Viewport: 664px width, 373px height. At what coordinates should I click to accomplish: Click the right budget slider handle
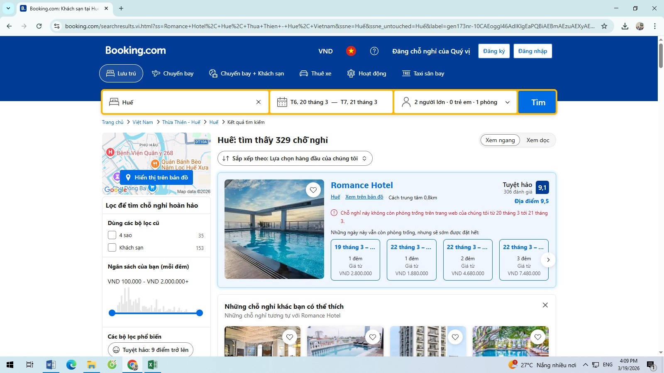tap(200, 313)
